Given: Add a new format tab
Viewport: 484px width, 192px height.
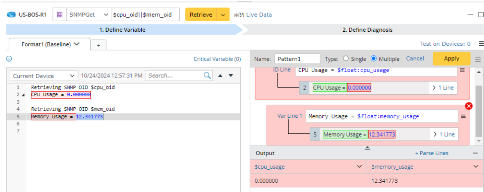Looking at the screenshot, I should (99, 45).
